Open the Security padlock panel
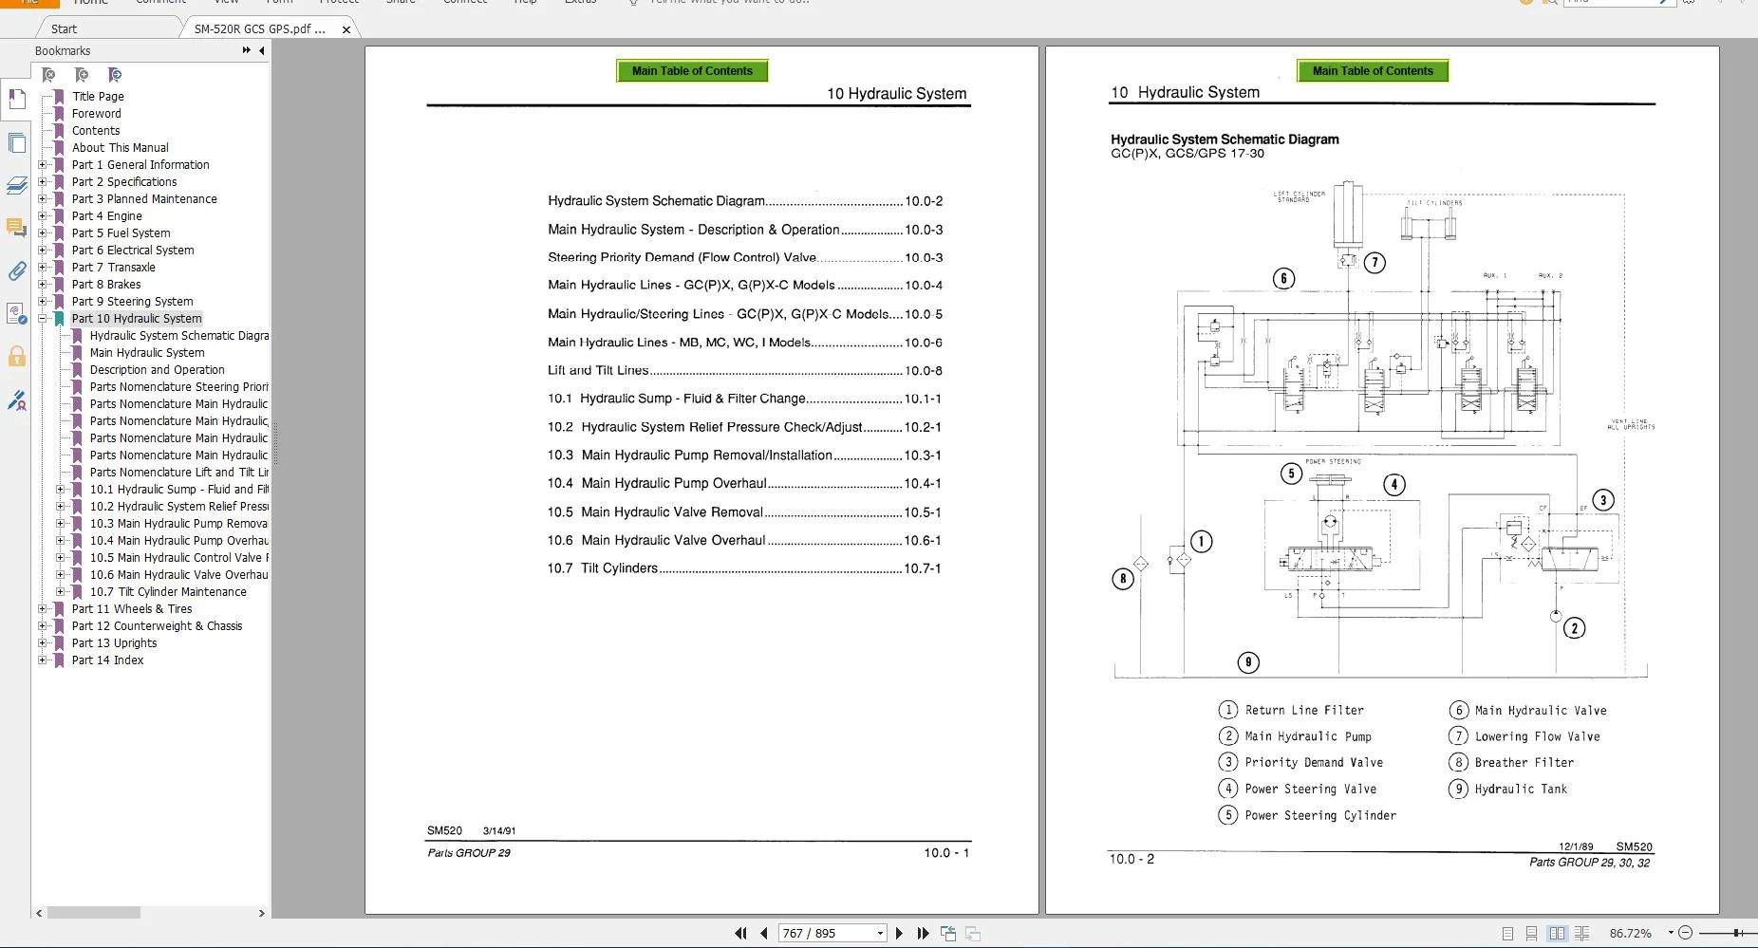The height and width of the screenshot is (948, 1758). (x=16, y=357)
